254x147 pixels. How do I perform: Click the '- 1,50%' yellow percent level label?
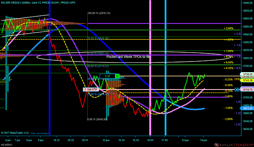(228, 108)
